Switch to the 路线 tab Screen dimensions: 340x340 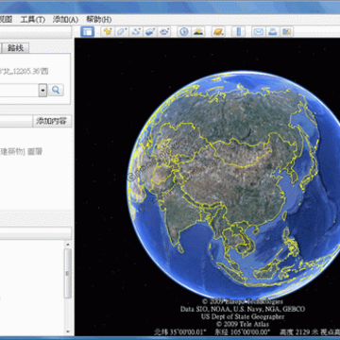click(16, 48)
